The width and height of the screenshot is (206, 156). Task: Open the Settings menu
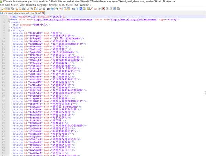[53, 5]
